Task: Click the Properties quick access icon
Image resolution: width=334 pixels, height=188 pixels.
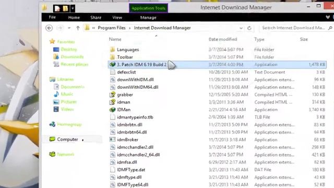Action: 57,8
